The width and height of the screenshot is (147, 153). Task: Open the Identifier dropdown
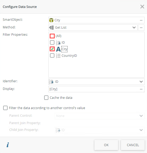click(x=97, y=82)
